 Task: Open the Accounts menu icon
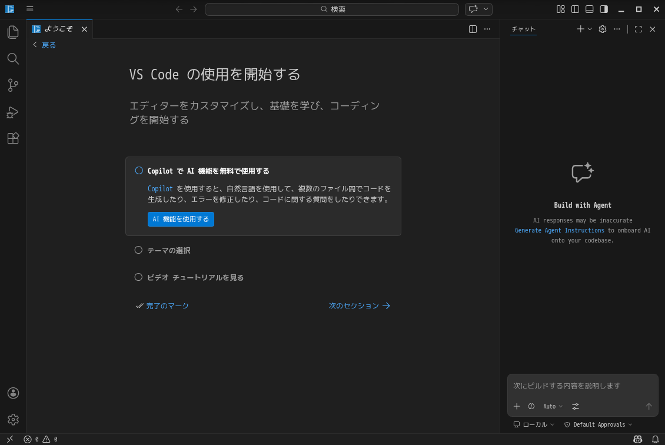13,393
